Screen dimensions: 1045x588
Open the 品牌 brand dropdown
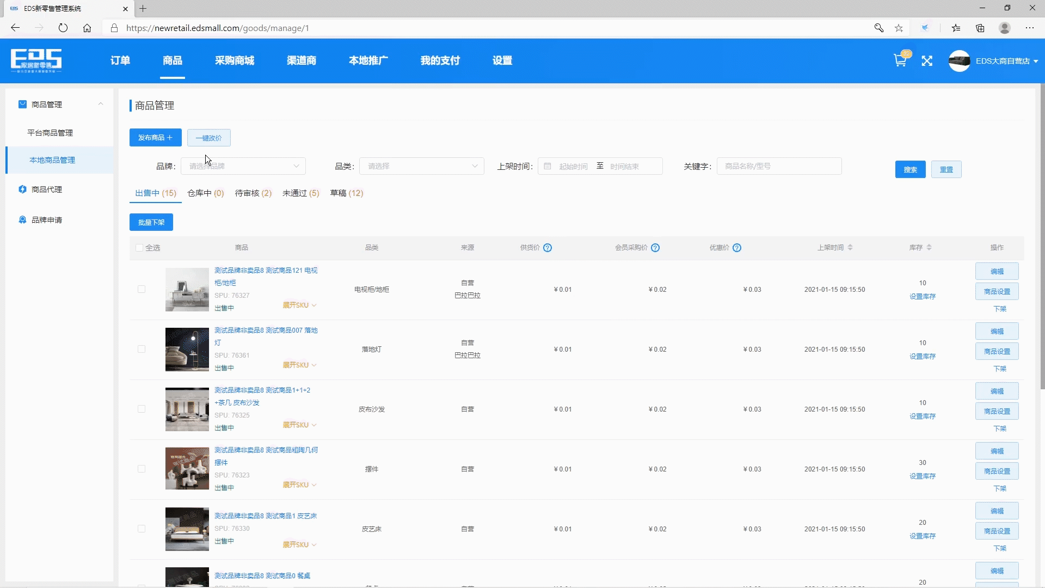(x=243, y=166)
